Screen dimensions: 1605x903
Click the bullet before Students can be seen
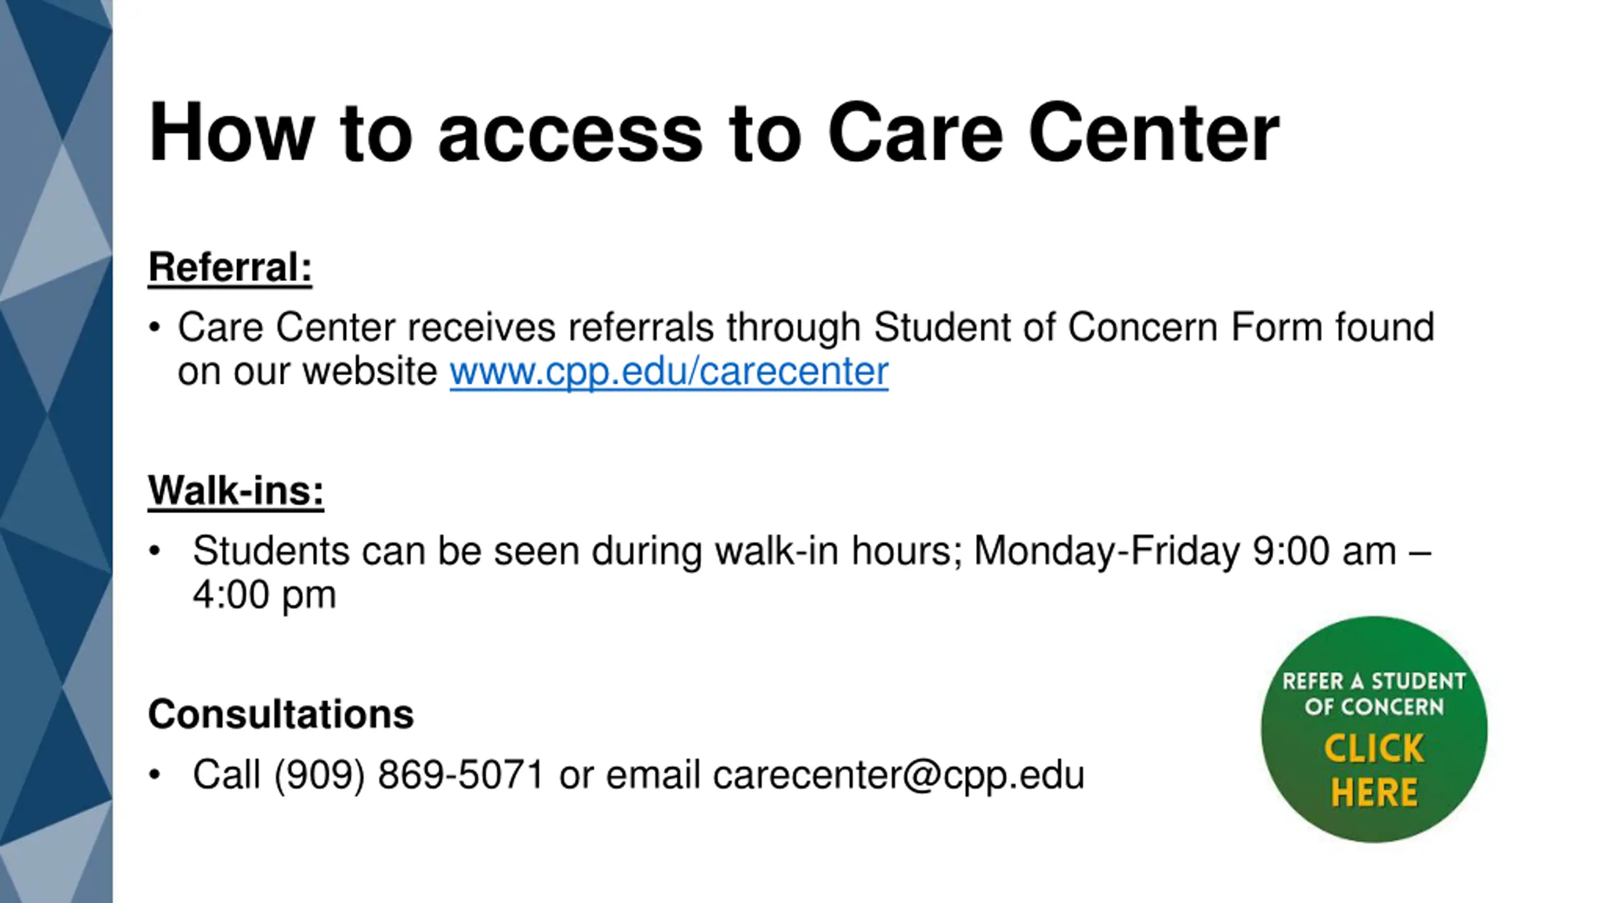click(154, 551)
